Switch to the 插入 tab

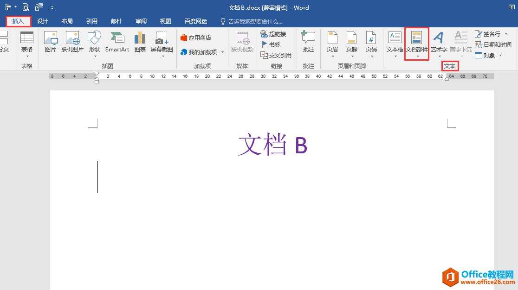tap(18, 21)
